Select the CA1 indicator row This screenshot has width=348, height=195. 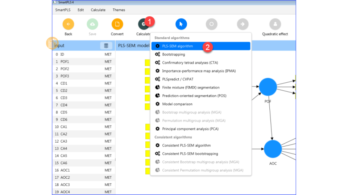tap(84, 127)
